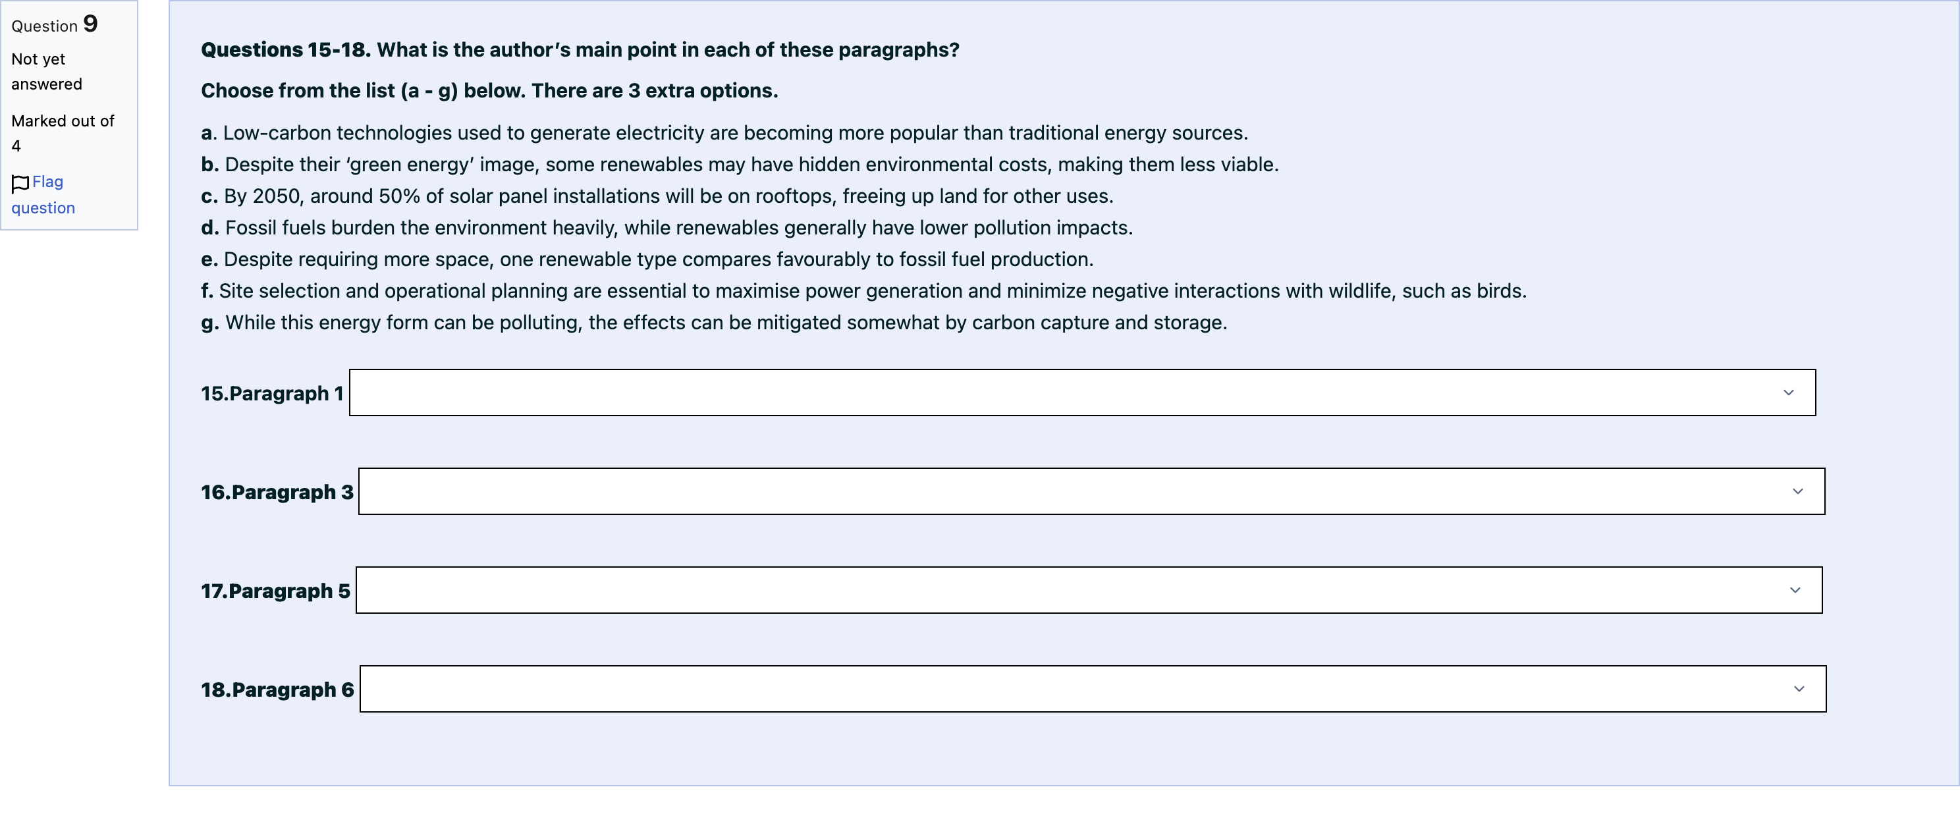Click option a about low-carbon technologies
Screen dimensions: 1960x839
click(x=724, y=133)
